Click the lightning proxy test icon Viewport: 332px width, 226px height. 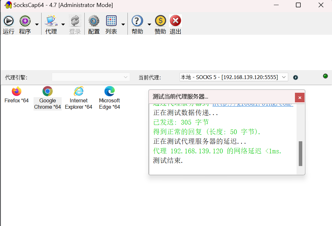point(296,77)
